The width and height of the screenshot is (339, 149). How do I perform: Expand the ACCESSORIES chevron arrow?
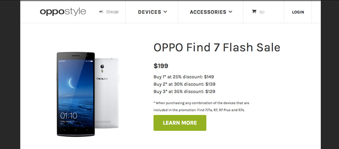(x=230, y=12)
